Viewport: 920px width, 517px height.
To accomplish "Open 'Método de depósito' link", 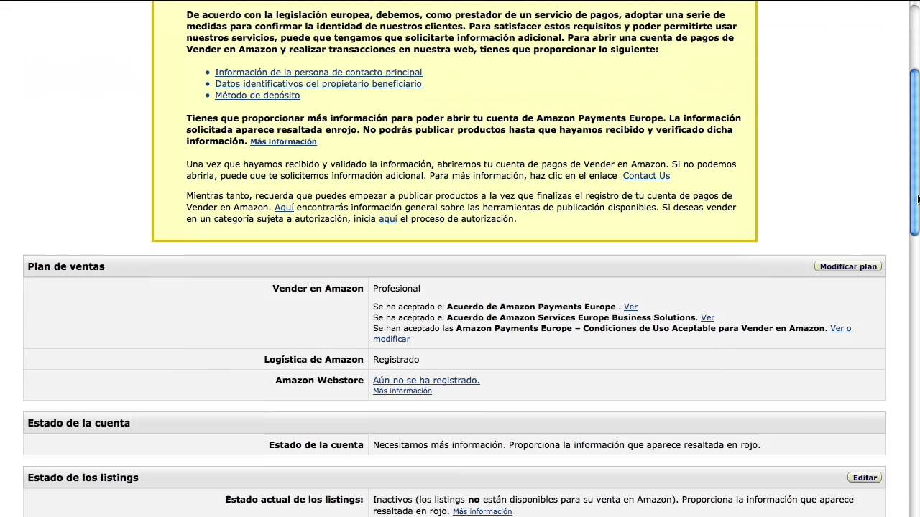I will (257, 96).
